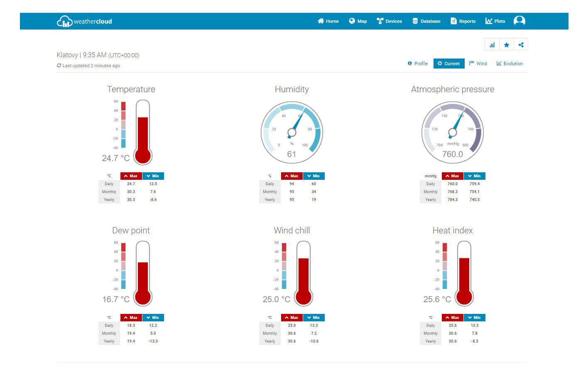588x382 pixels.
Task: Switch to the Evolution tab
Action: pos(510,64)
